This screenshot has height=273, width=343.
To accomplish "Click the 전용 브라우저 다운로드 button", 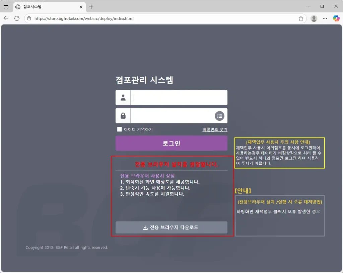I will click(x=171, y=227).
